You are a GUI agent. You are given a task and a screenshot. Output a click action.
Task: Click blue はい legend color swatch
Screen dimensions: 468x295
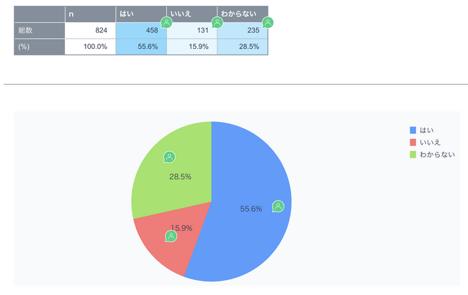[x=413, y=130]
